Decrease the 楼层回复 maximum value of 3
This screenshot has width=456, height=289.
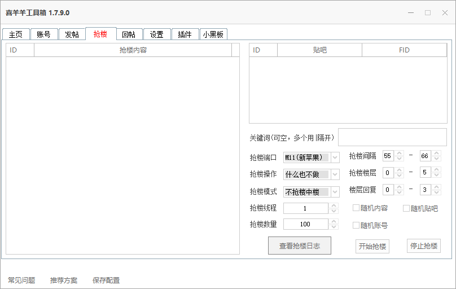tap(437, 192)
